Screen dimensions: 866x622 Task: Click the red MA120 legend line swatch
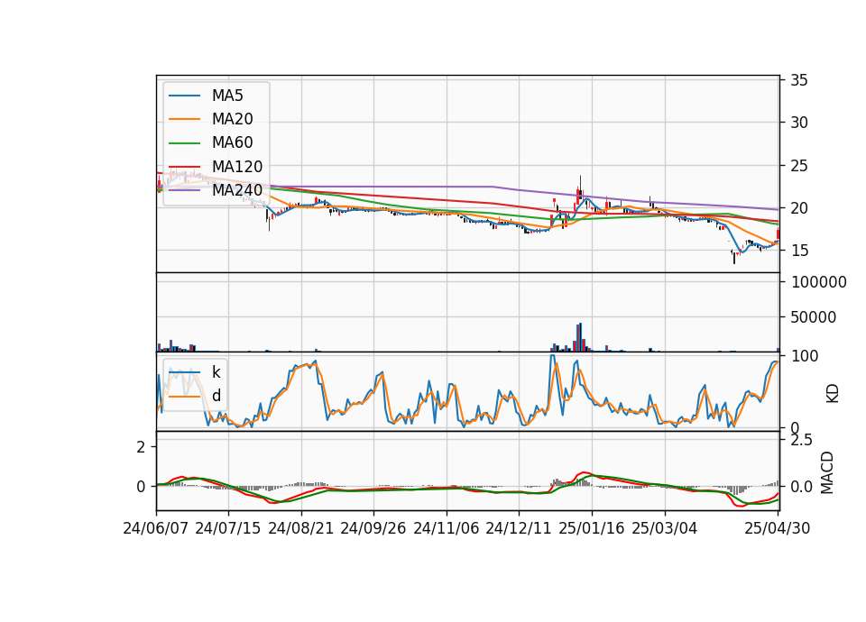(x=184, y=167)
